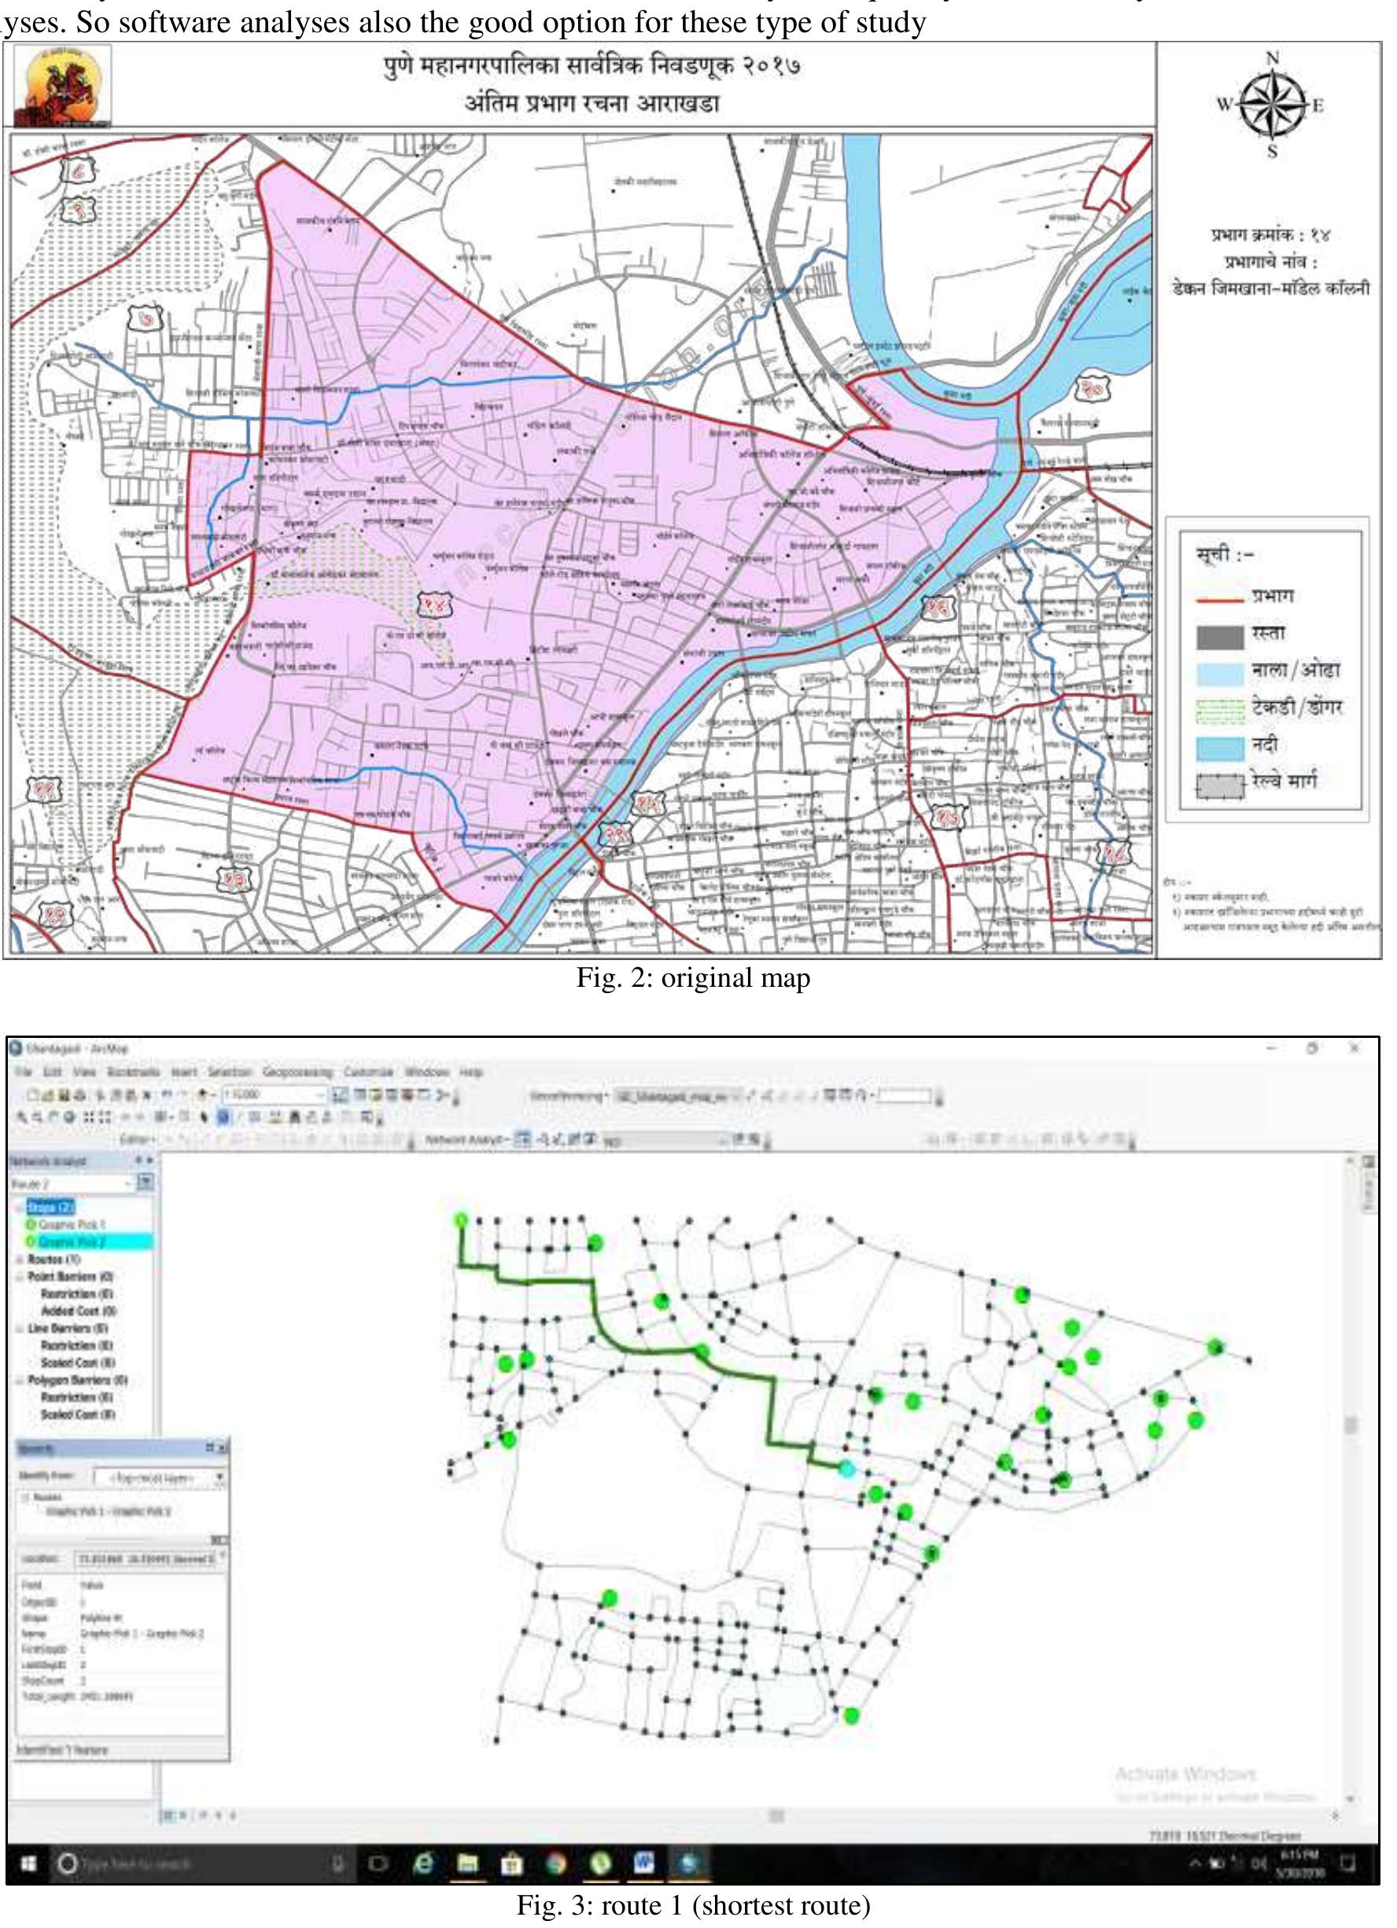The width and height of the screenshot is (1397, 1928).
Task: Click the Select Elements arrow tool
Action: pos(205,1117)
